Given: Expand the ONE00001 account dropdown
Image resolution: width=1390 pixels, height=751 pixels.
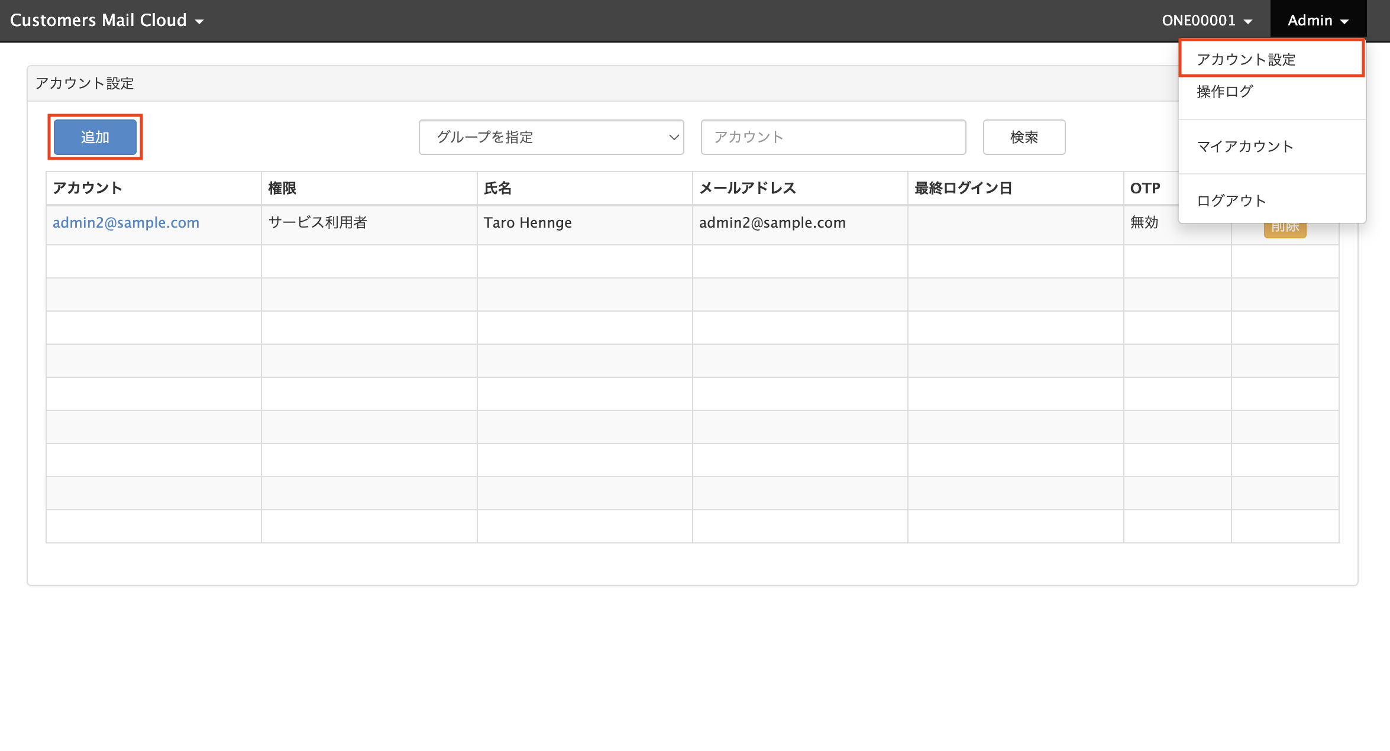Looking at the screenshot, I should coord(1207,20).
